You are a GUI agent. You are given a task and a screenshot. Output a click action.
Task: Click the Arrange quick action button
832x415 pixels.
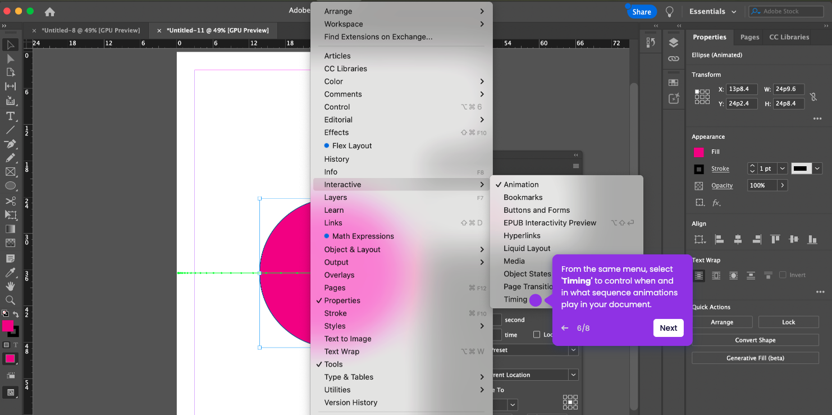click(x=722, y=322)
